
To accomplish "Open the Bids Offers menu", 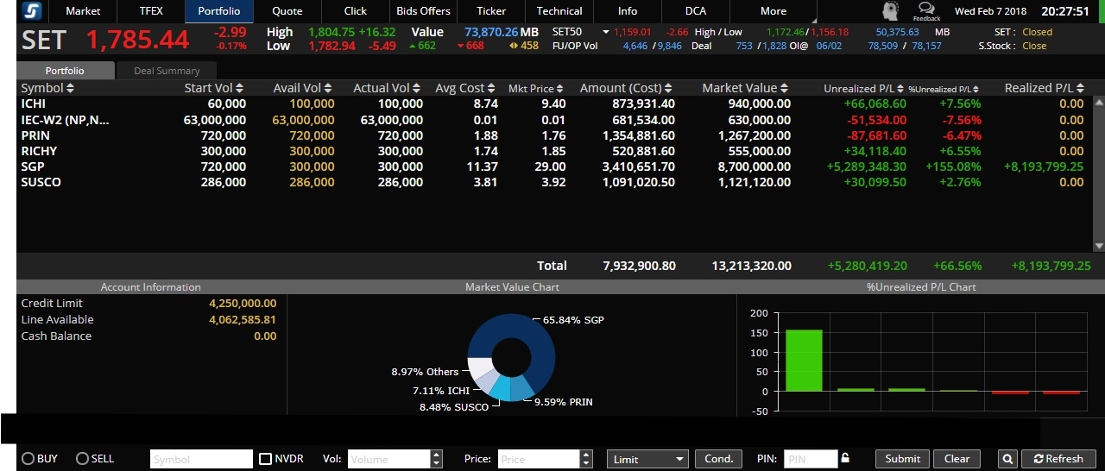I will click(x=423, y=11).
